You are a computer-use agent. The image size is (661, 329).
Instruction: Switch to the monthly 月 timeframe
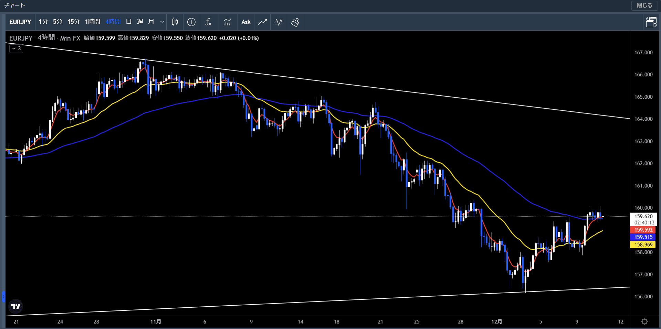pyautogui.click(x=151, y=22)
